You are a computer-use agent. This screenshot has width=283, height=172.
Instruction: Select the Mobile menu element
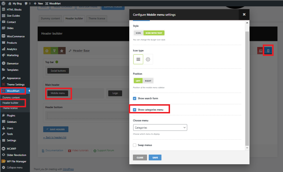pos(58,93)
